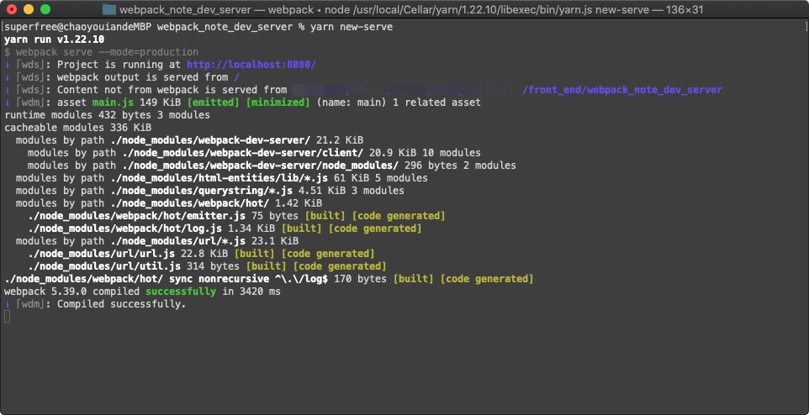
Task: Click the scroll marker at terminal's upper right edge
Action: [806, 27]
